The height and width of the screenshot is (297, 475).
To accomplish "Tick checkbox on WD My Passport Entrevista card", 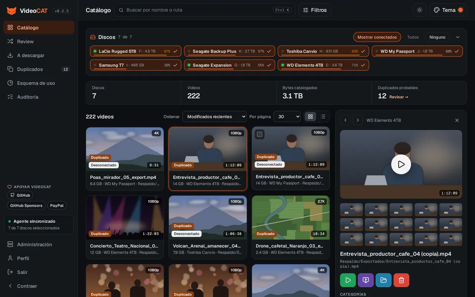I will [x=260, y=134].
